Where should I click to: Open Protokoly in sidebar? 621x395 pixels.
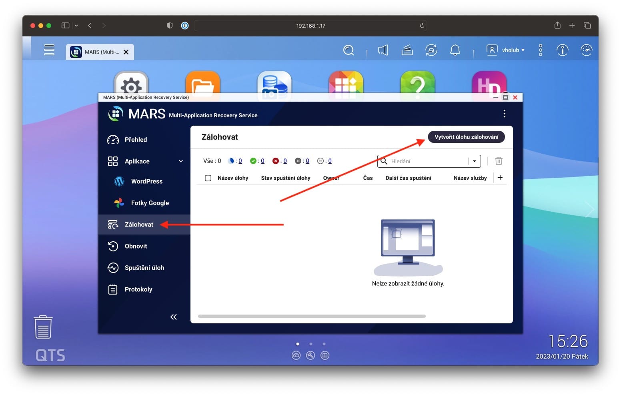(x=144, y=289)
